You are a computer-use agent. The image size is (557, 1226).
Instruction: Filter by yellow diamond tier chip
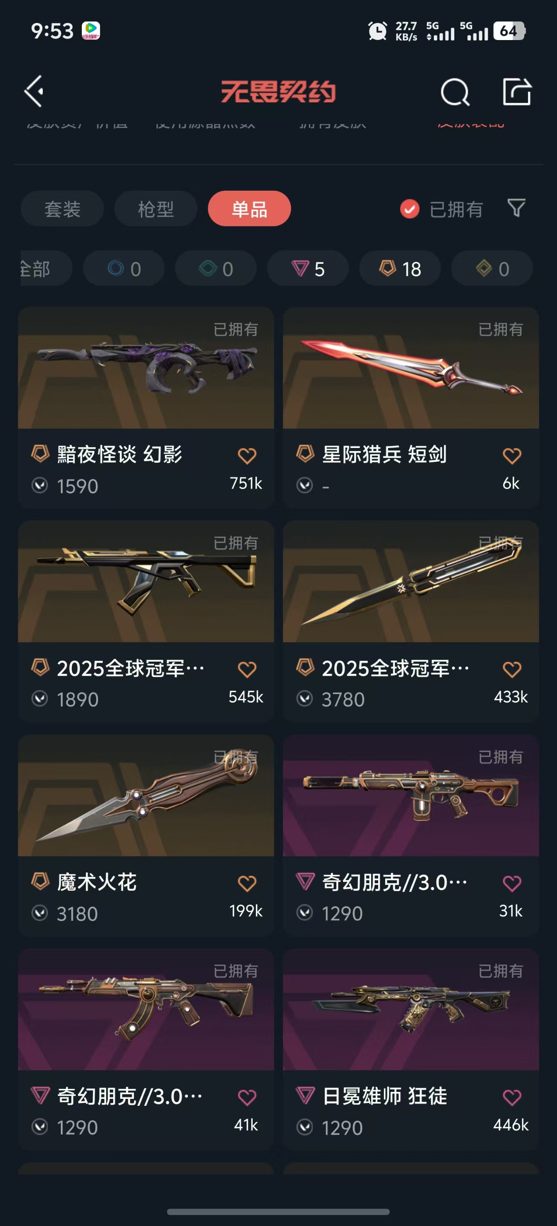(492, 269)
